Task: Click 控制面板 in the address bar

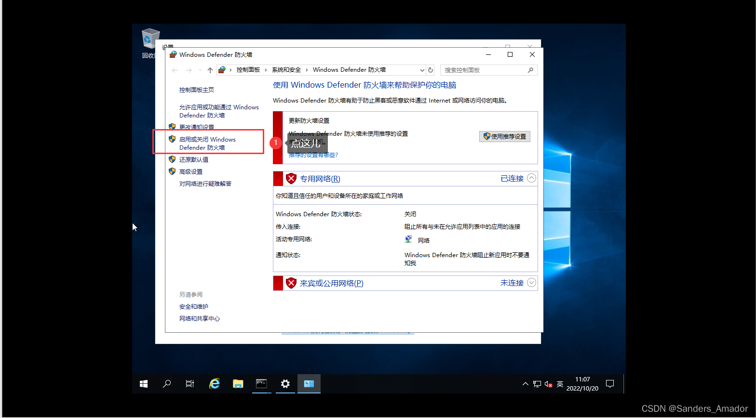Action: pyautogui.click(x=248, y=70)
